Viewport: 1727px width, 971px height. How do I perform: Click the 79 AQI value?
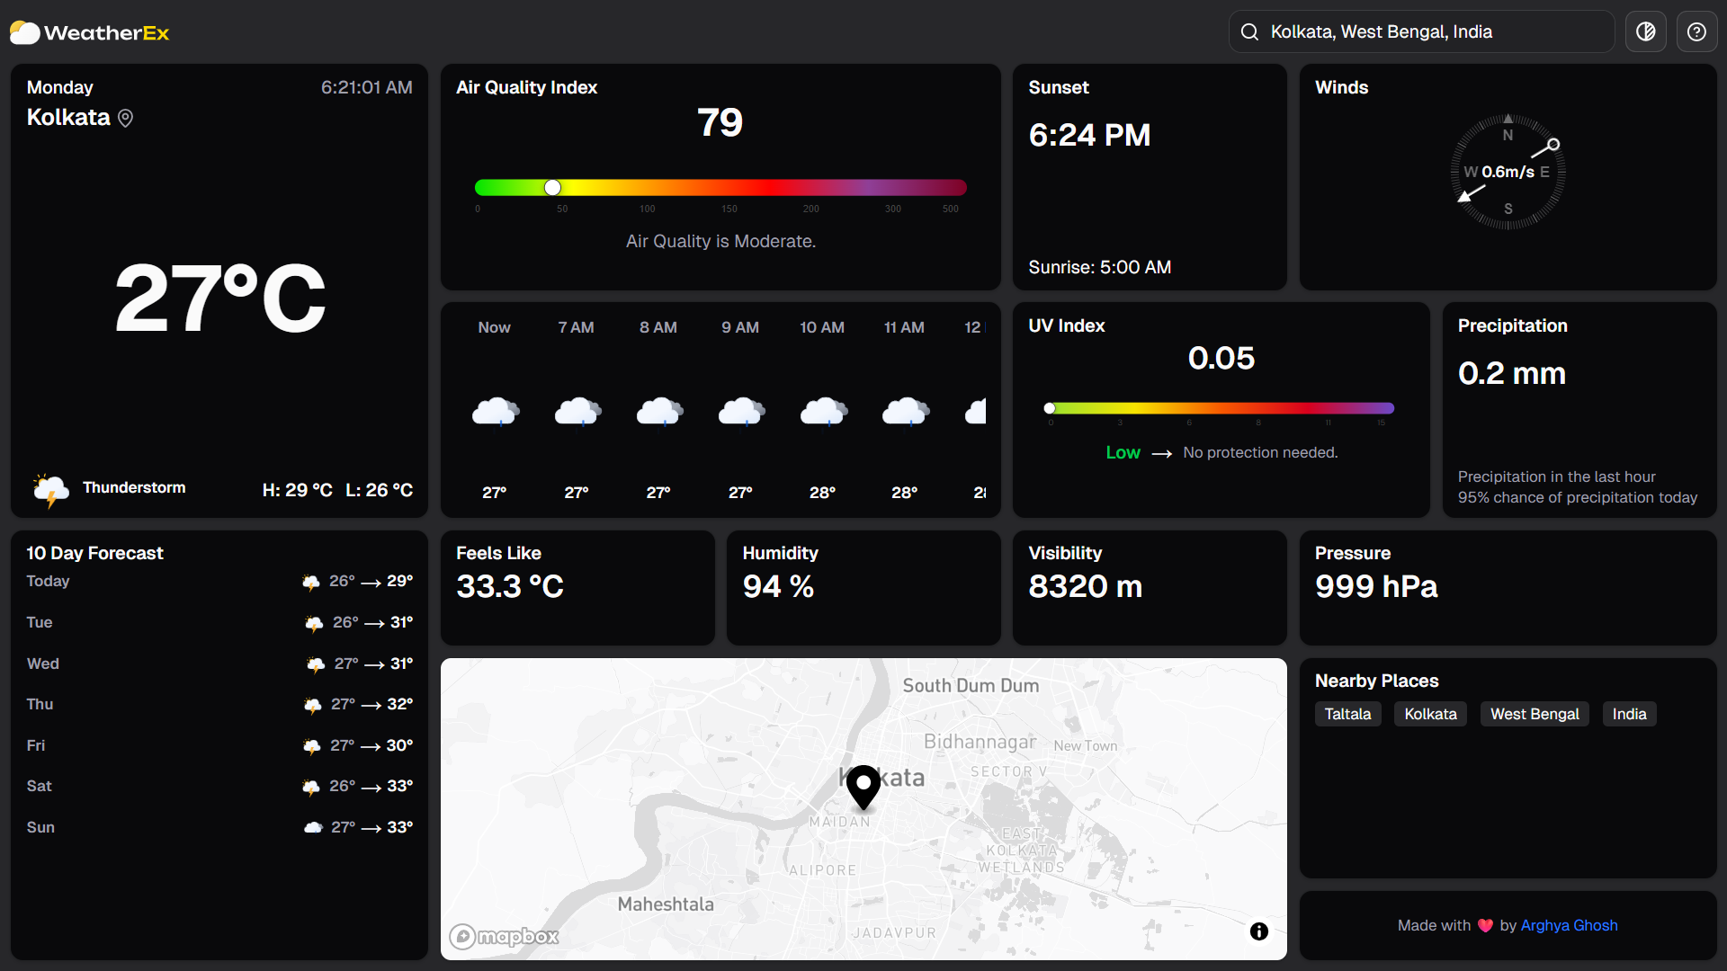(720, 122)
